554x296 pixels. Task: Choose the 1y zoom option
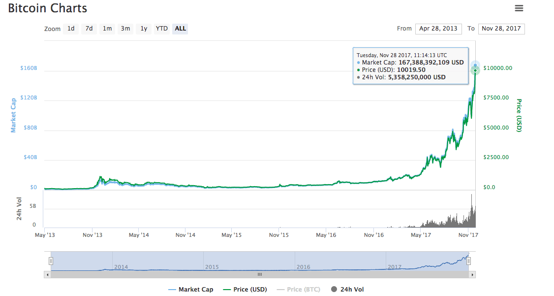[144, 29]
